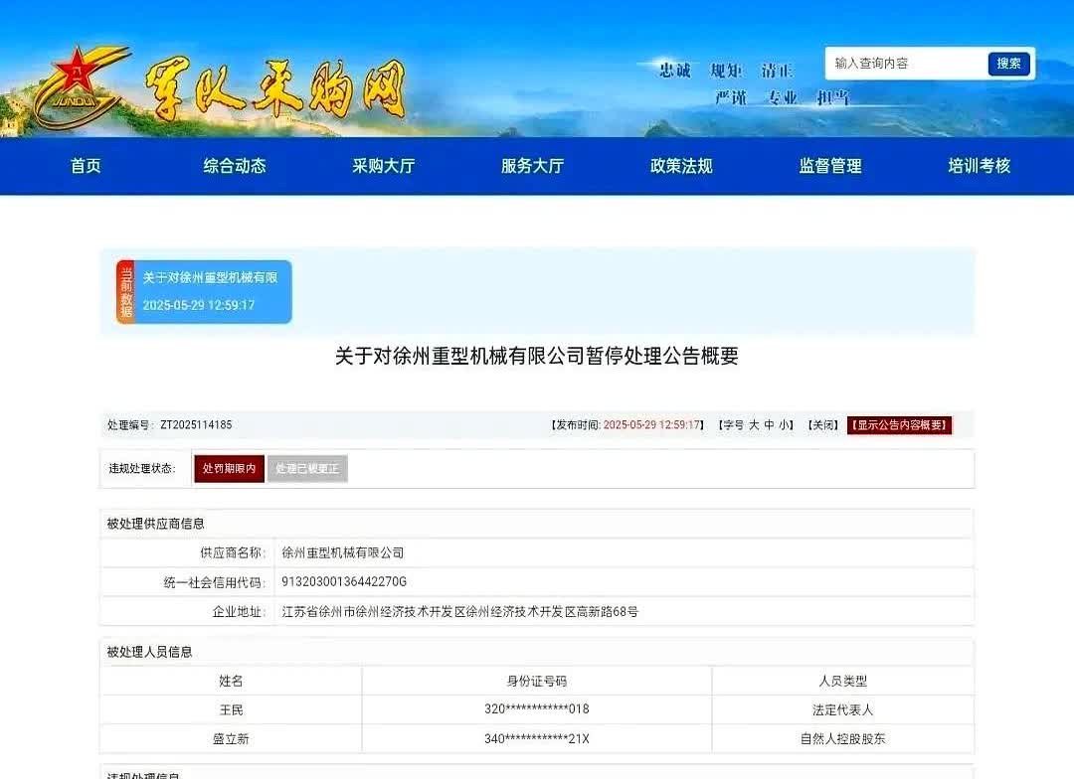Set font size to 中
1074x779 pixels.
(769, 425)
